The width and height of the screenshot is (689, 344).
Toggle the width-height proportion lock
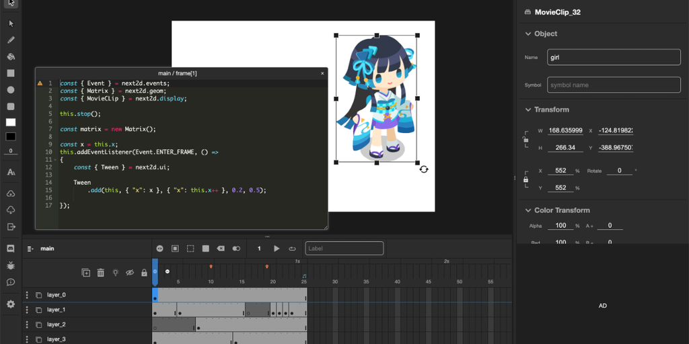coord(525,140)
